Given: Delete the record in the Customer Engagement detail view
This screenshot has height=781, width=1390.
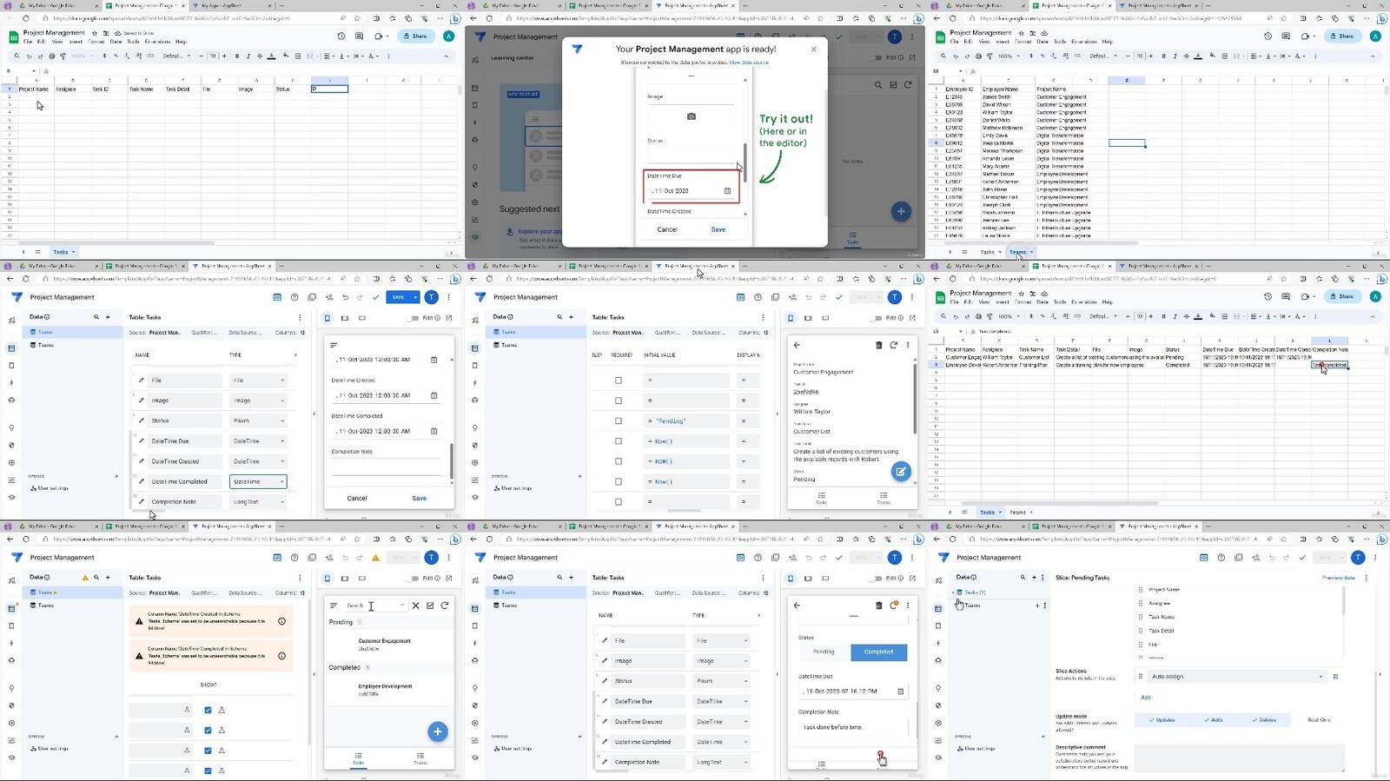Looking at the screenshot, I should click(878, 345).
